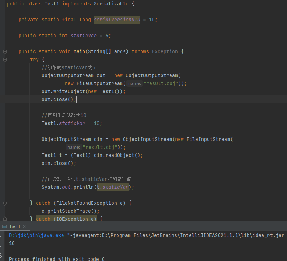
Task: Click the console output value 10
Action: (x=12, y=243)
